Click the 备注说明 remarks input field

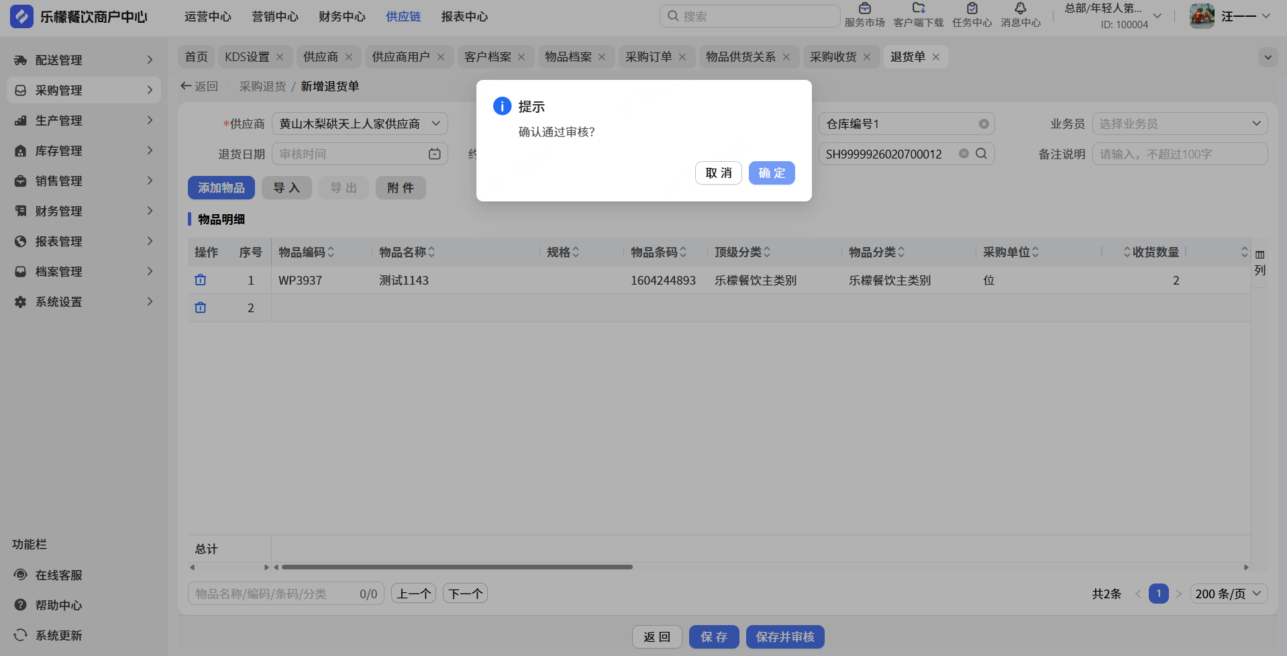coord(1179,154)
